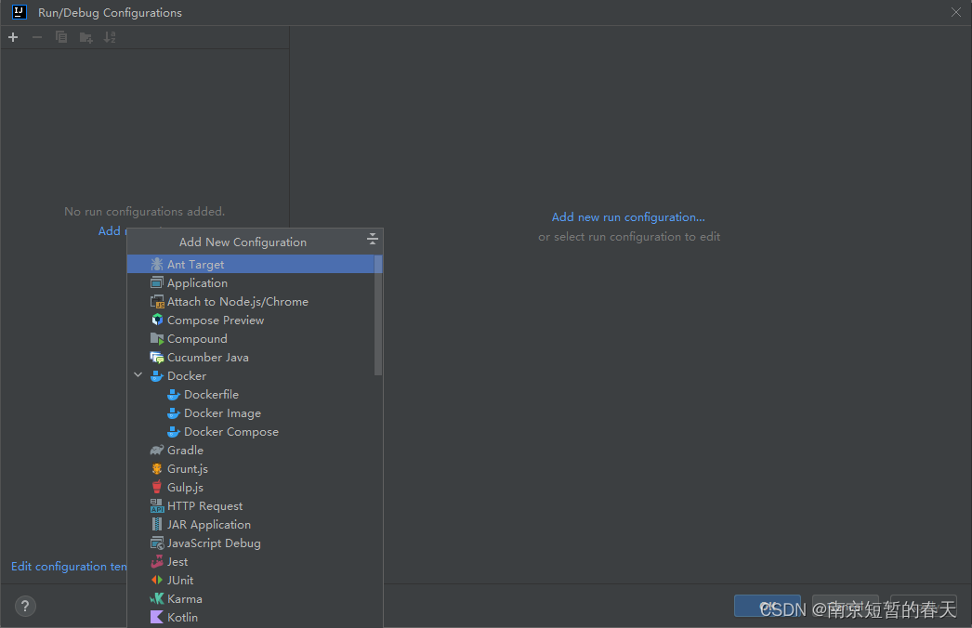Select Gradle configuration type
This screenshot has height=628, width=972.
tap(255, 450)
